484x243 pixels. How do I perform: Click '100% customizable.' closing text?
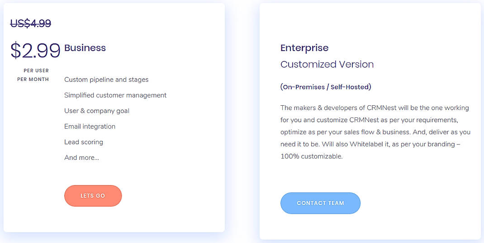pos(312,157)
